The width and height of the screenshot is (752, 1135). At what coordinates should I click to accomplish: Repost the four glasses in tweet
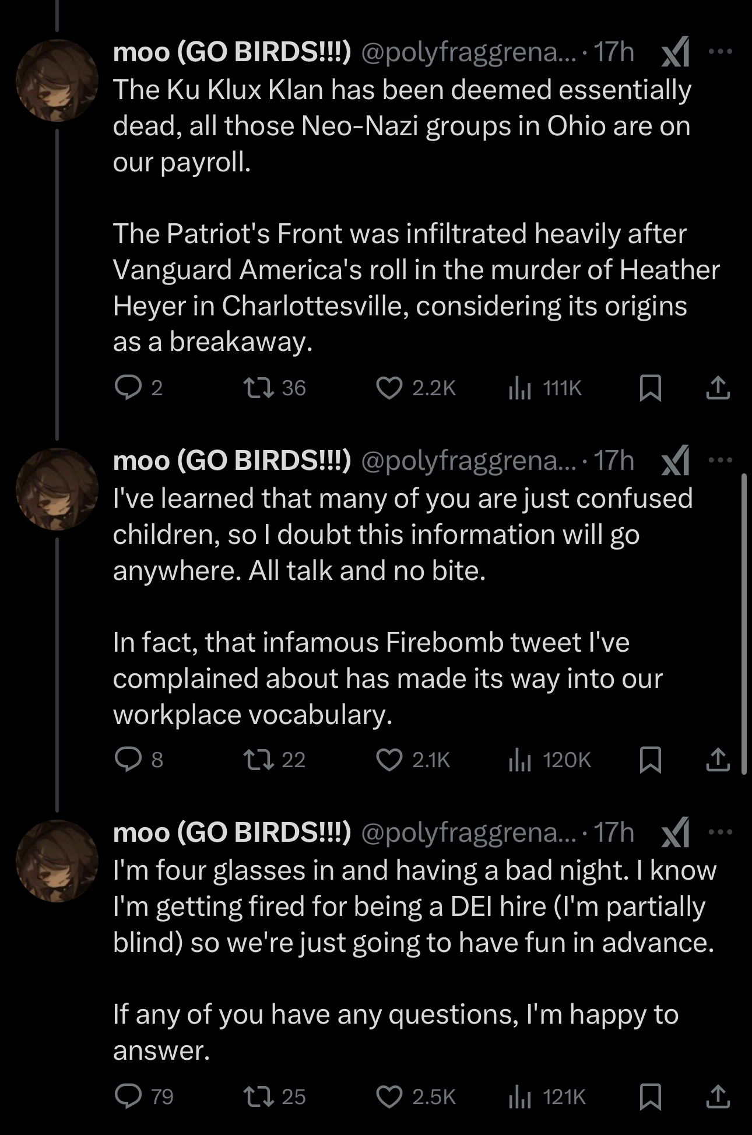tap(259, 1097)
